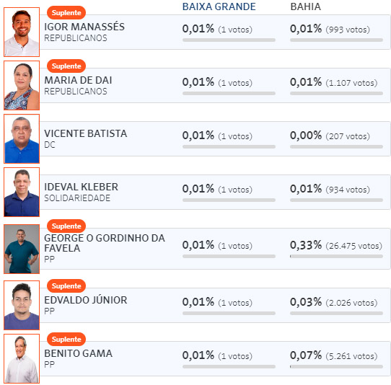Viewport: 391px width, 385px height.
Task: Click Maria de Dai's Baixa Grande progress bar
Action: point(229,93)
